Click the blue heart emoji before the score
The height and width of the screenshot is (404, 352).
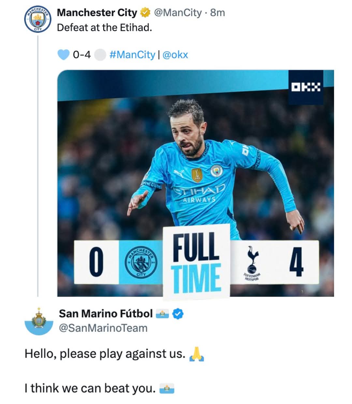tap(64, 55)
